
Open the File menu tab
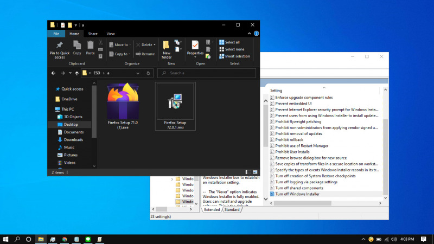56,34
